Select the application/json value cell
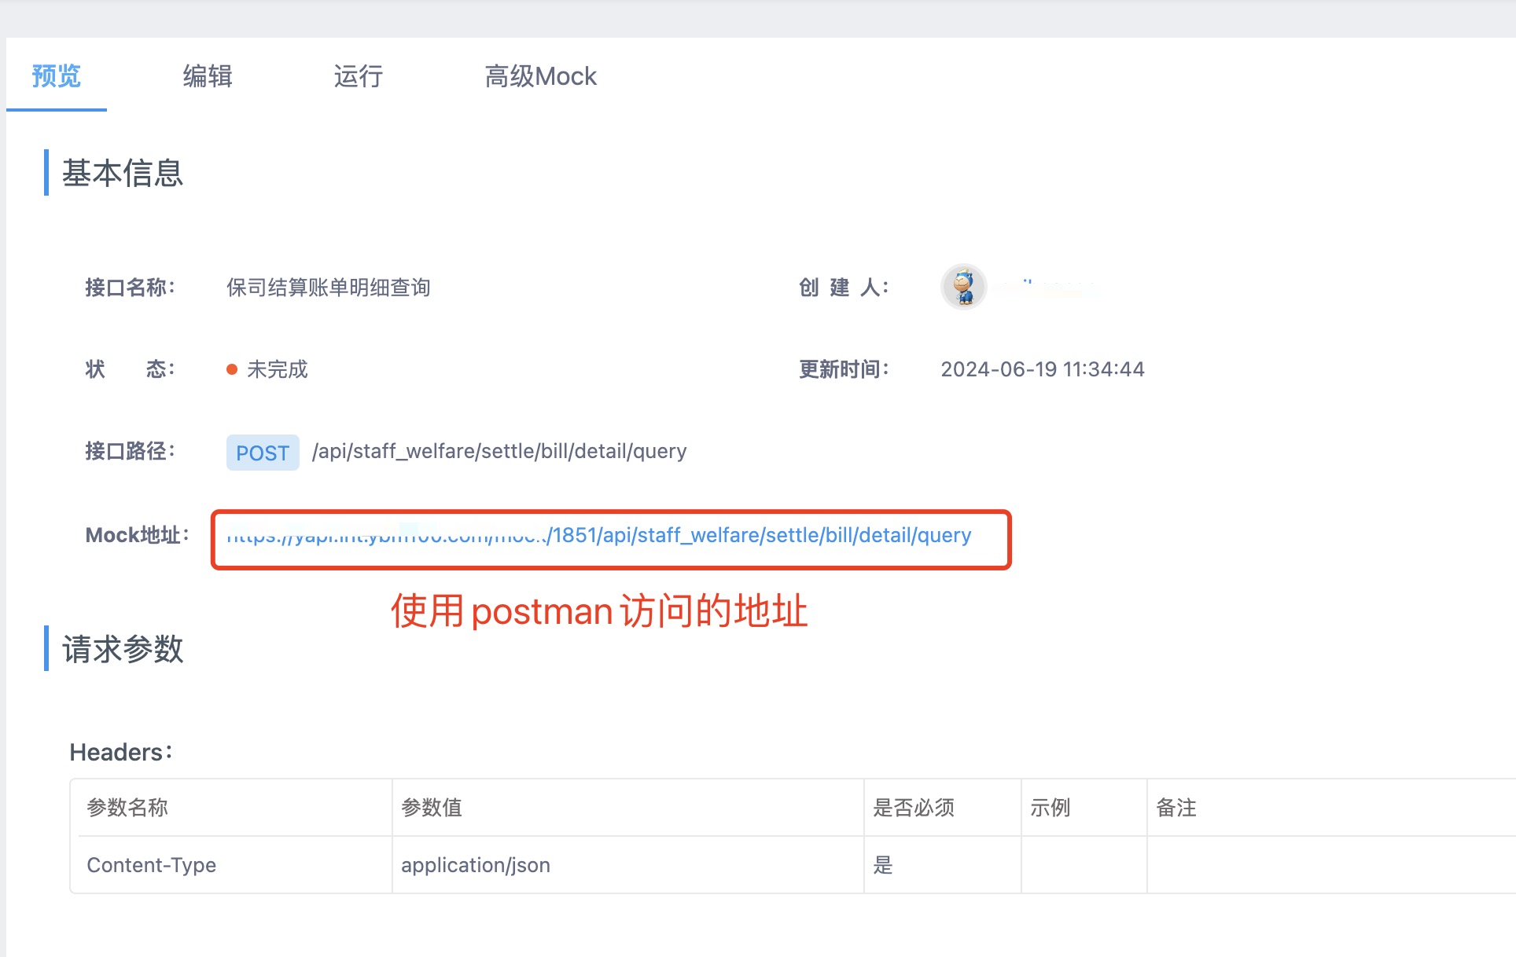 click(627, 865)
